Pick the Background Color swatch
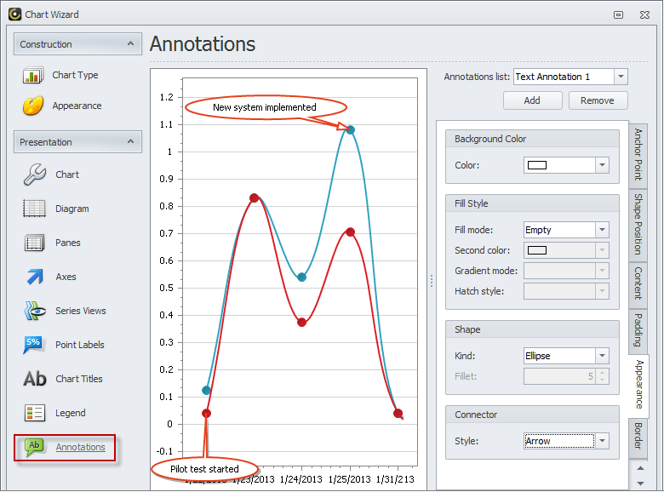664x492 pixels. click(537, 165)
